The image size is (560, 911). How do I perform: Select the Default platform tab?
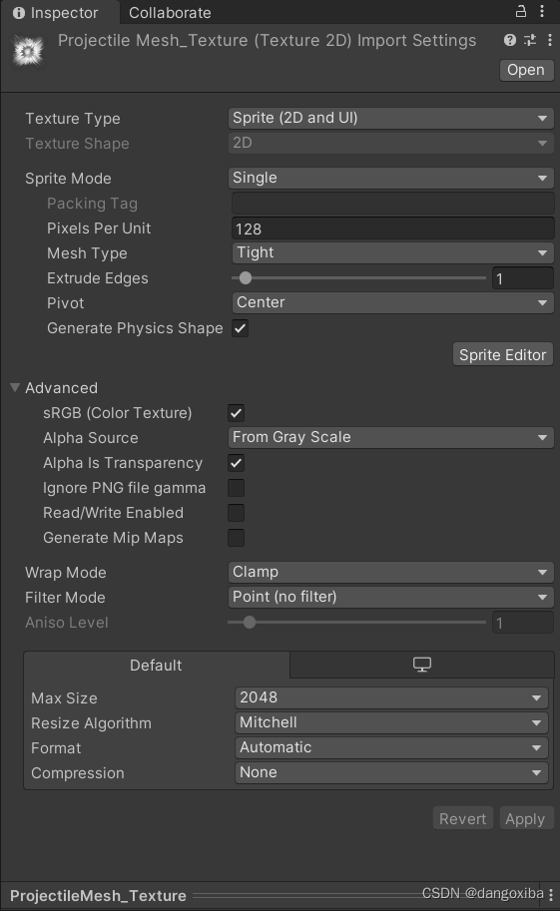click(x=156, y=665)
